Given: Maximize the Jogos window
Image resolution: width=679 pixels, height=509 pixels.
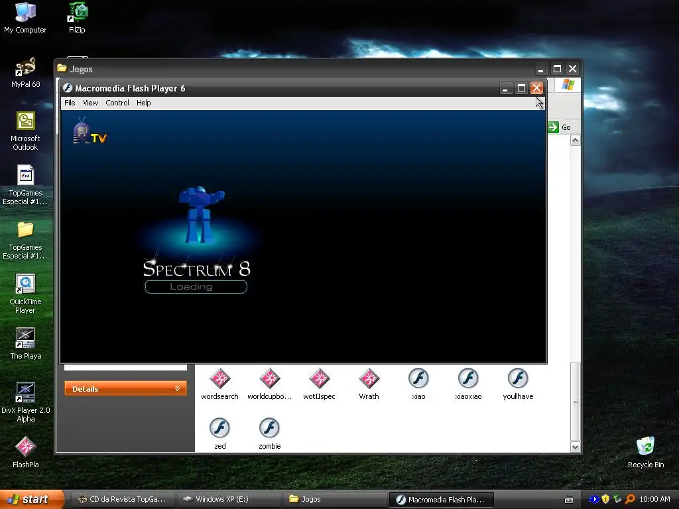Looking at the screenshot, I should click(557, 68).
